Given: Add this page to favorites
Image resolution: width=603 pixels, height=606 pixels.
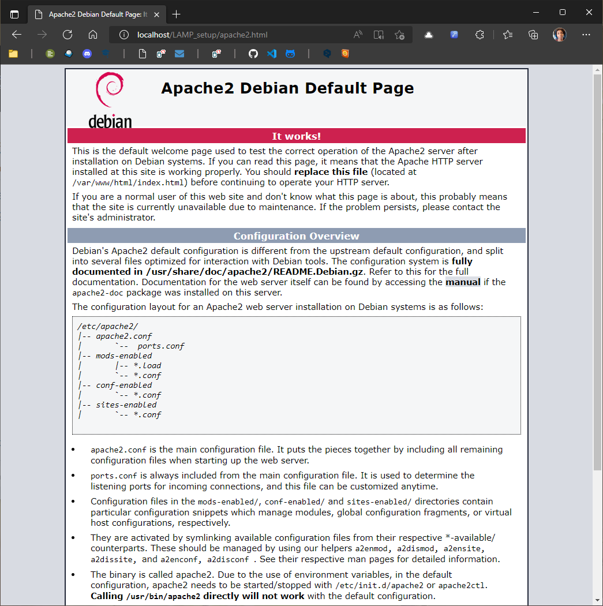Looking at the screenshot, I should [399, 35].
